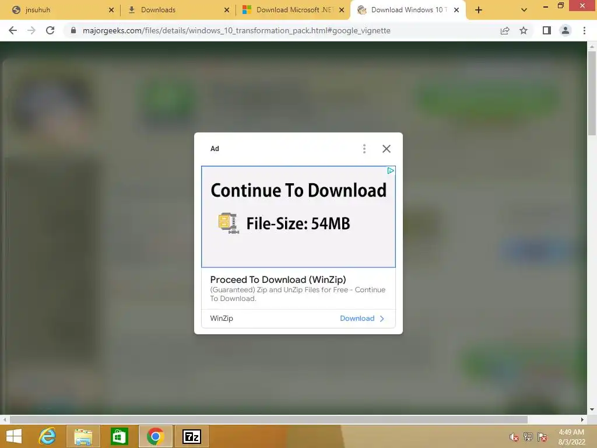
Task: Click the Ad label text
Action: [x=215, y=149]
